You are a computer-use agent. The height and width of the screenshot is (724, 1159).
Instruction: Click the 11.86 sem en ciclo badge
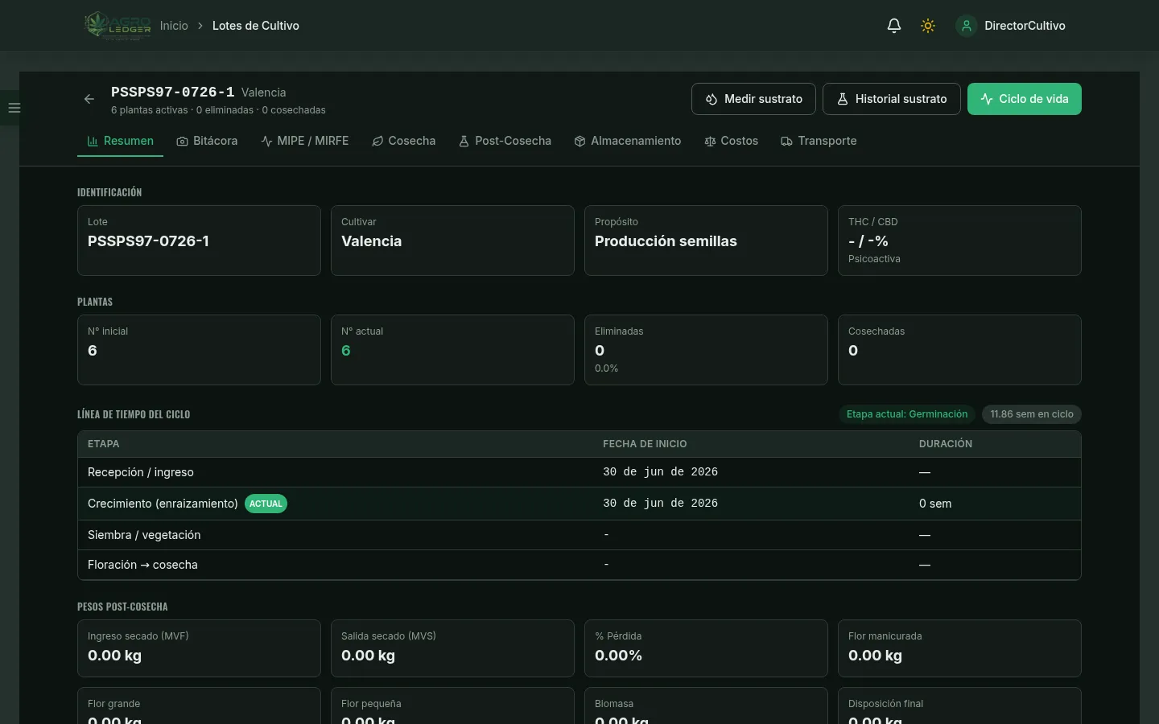pyautogui.click(x=1032, y=414)
